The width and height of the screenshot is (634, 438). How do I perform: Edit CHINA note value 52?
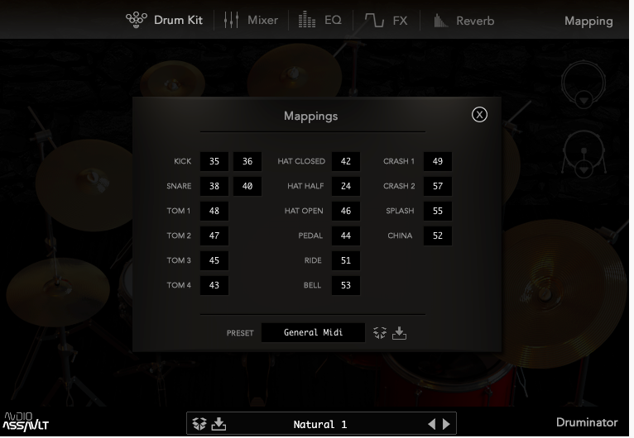(438, 236)
